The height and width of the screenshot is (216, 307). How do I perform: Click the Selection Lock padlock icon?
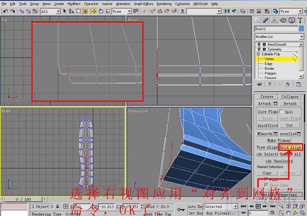[58, 207]
